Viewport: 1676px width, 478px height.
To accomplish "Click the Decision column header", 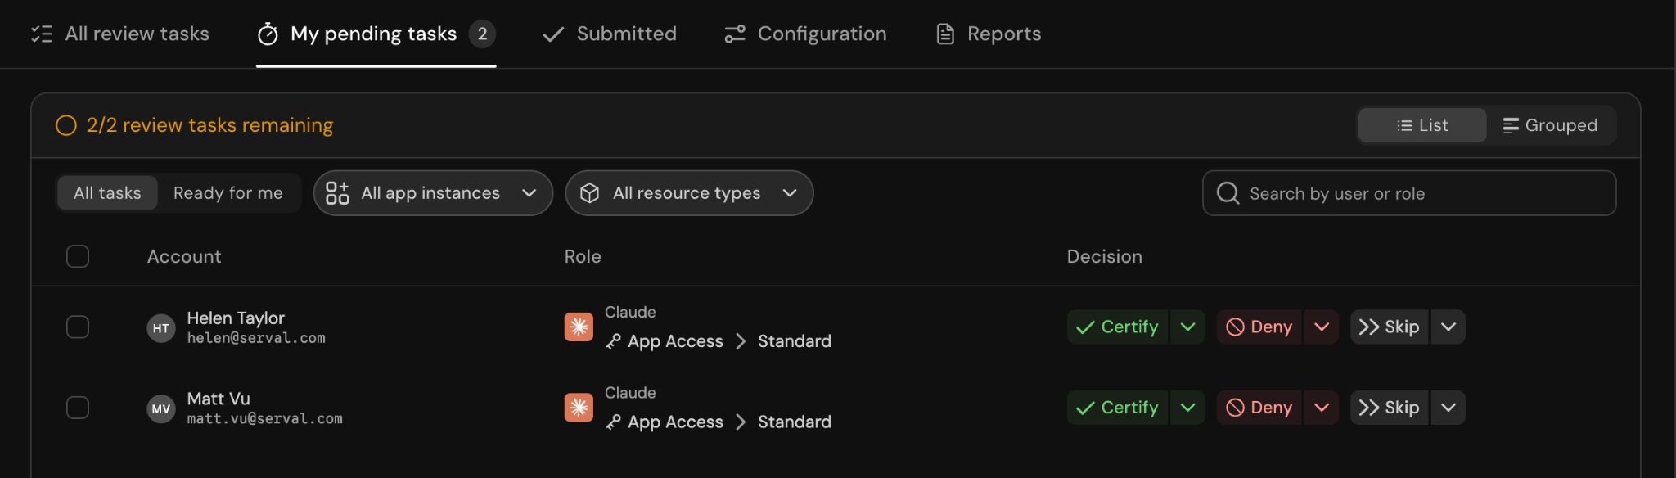I will coord(1104,256).
